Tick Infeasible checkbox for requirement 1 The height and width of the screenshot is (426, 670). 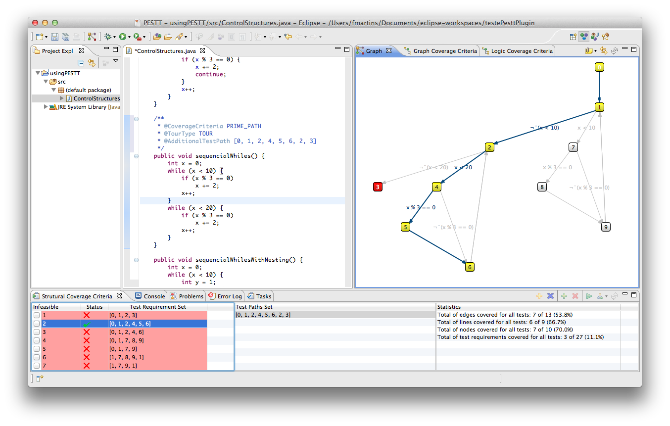(37, 315)
